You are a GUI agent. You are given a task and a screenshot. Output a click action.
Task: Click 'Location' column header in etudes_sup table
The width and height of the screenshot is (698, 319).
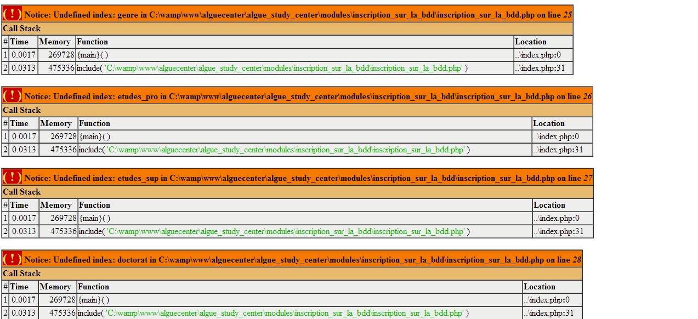click(549, 205)
